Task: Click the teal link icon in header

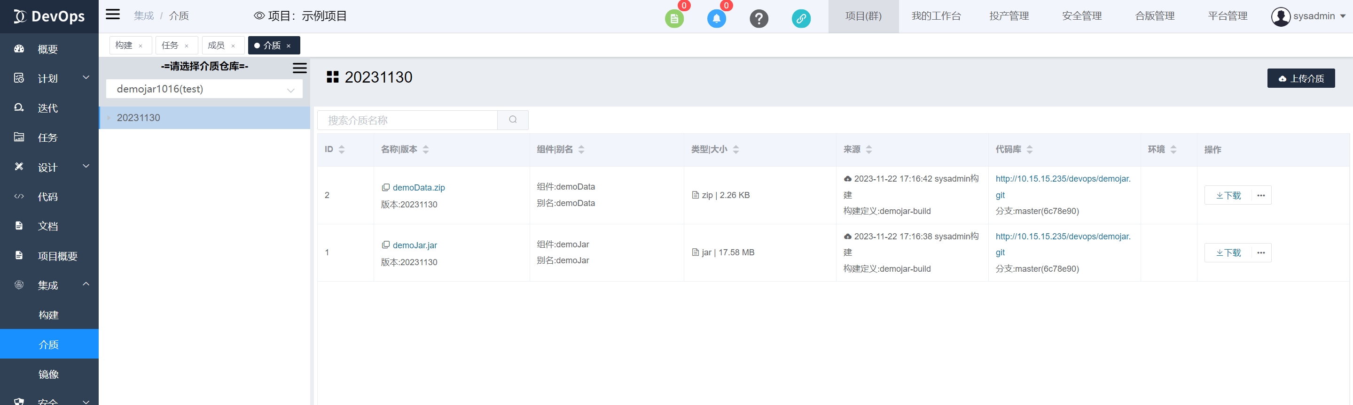Action: 800,19
